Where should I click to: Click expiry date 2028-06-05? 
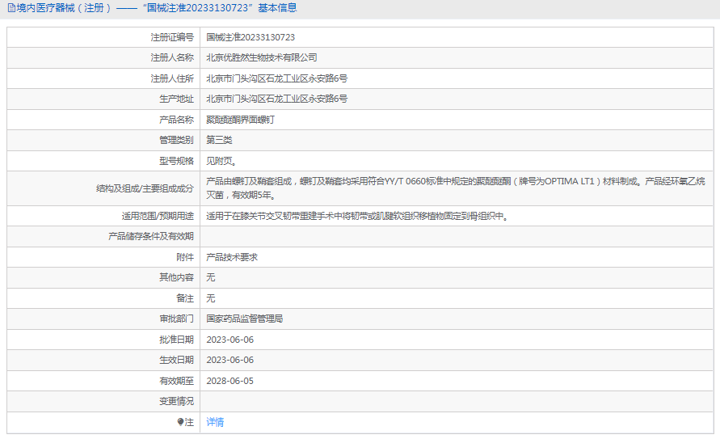click(x=230, y=381)
